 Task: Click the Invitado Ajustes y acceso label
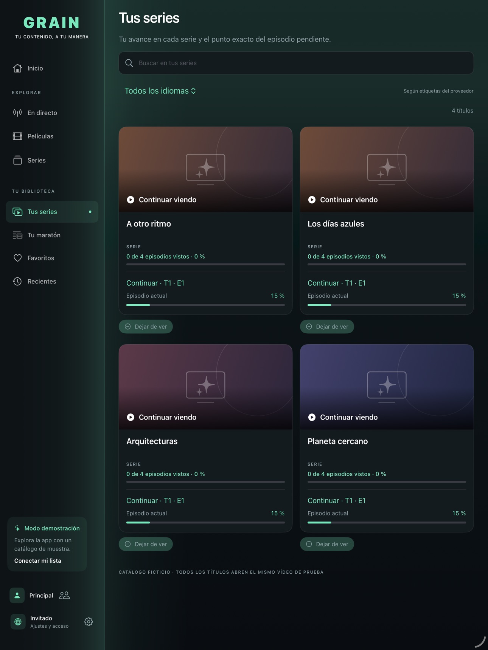pyautogui.click(x=49, y=622)
